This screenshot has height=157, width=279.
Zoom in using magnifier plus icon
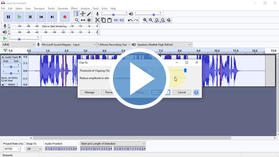[x=145, y=20]
